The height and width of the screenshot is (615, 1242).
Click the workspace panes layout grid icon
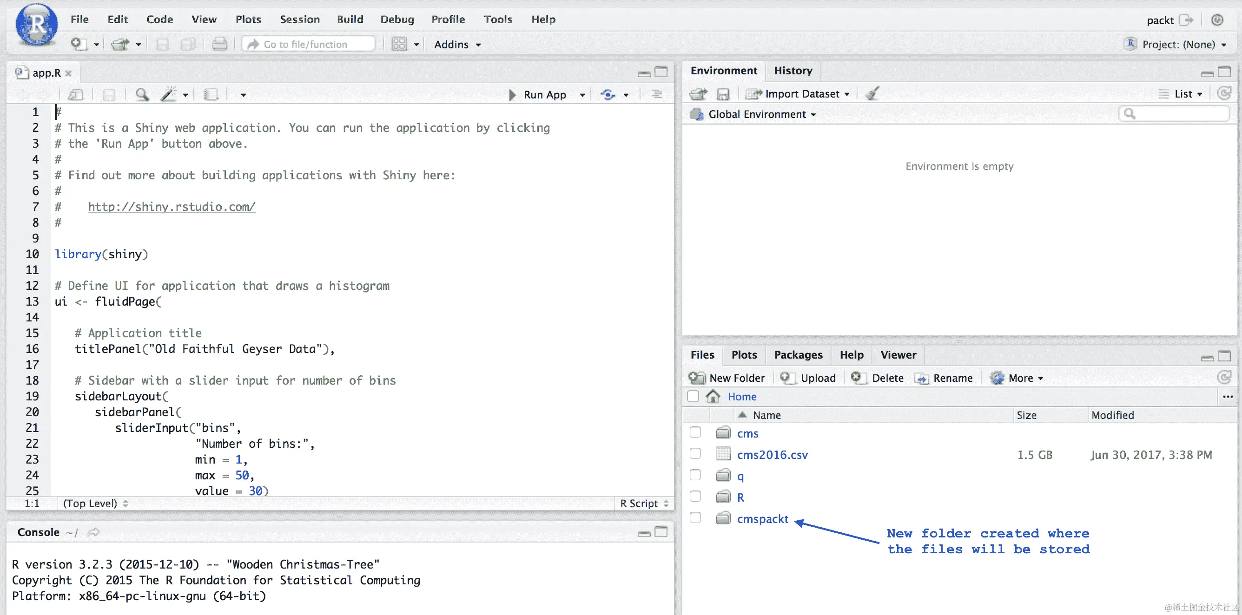coord(399,44)
